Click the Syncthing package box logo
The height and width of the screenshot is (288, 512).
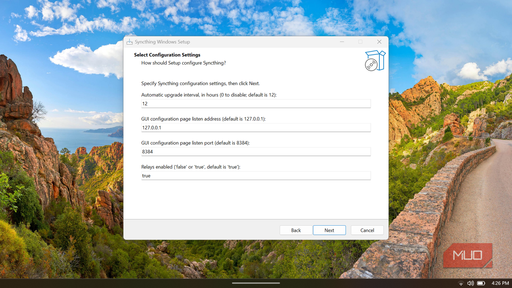(375, 60)
